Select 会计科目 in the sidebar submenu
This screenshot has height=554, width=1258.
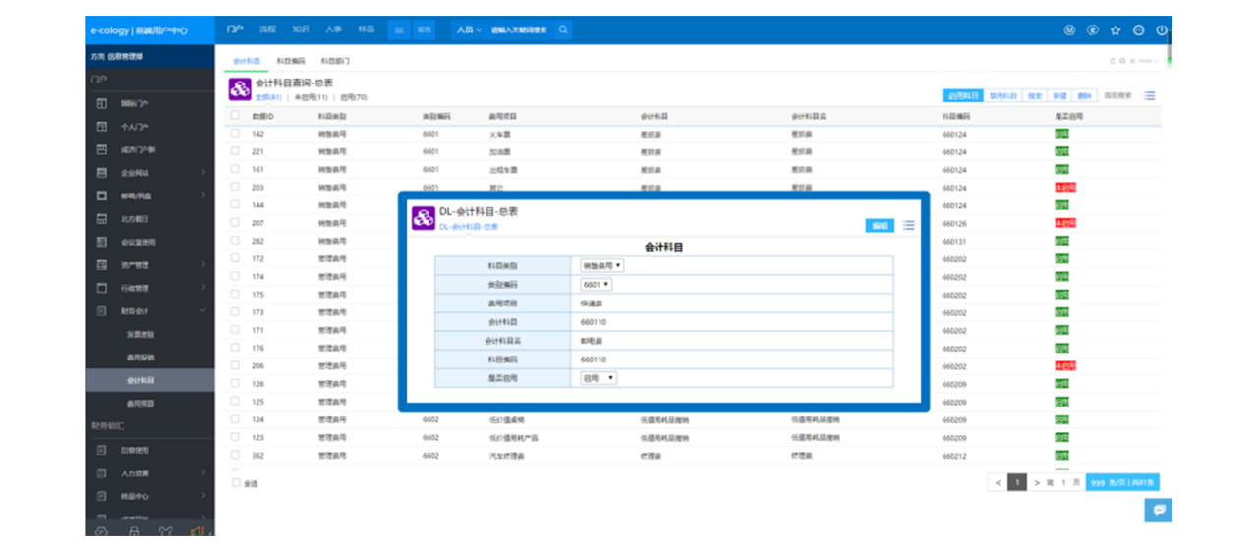149,380
